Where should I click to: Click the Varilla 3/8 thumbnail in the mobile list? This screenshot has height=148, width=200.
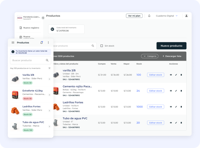15,79
